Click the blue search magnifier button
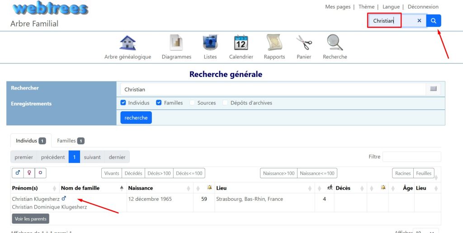This screenshot has width=463, height=233. (434, 21)
